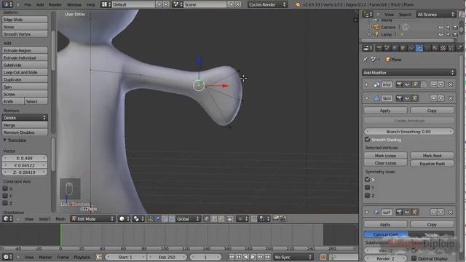Click the Equalize Radii button
466x262 pixels.
(432, 164)
